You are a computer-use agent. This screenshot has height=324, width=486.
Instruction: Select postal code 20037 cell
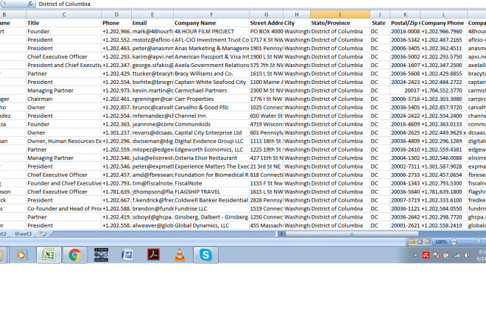click(x=405, y=91)
